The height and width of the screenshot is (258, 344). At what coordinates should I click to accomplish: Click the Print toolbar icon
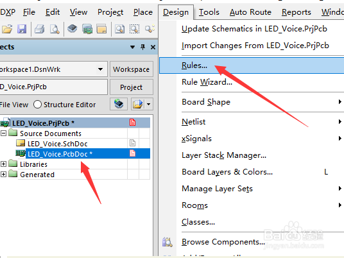(x=40, y=29)
